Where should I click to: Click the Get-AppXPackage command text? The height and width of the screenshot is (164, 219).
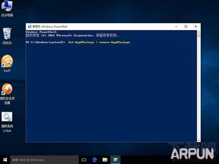point(81,42)
